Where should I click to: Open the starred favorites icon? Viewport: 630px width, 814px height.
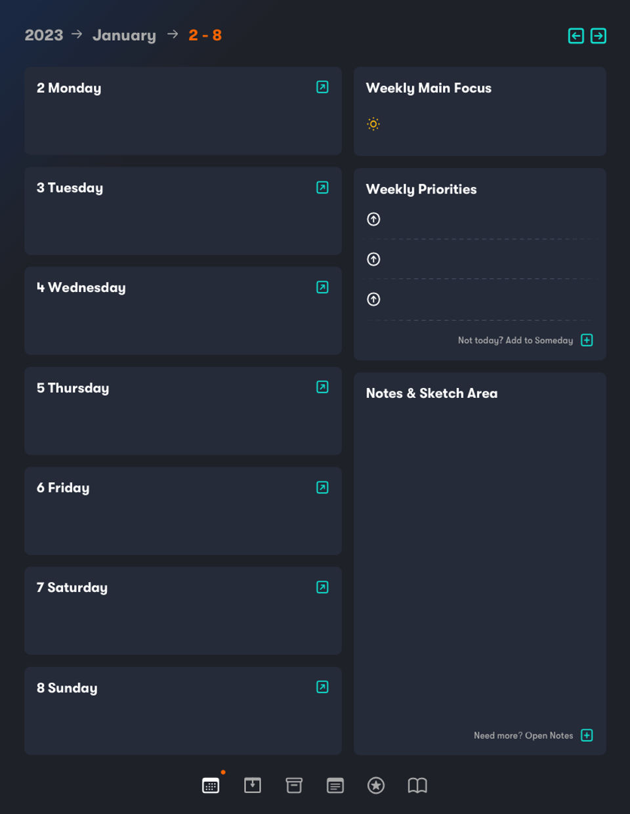tap(376, 785)
